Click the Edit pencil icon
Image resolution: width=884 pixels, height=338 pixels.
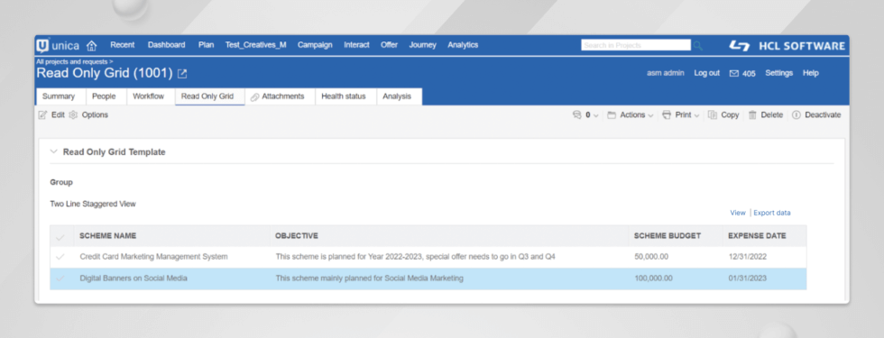coord(42,115)
